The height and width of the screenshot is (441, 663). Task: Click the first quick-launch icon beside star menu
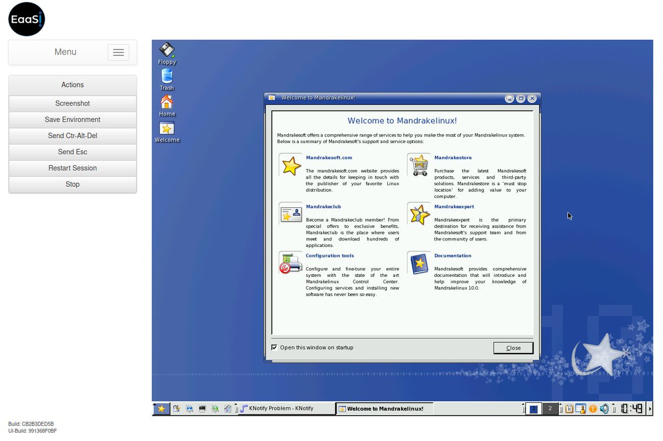pos(177,409)
